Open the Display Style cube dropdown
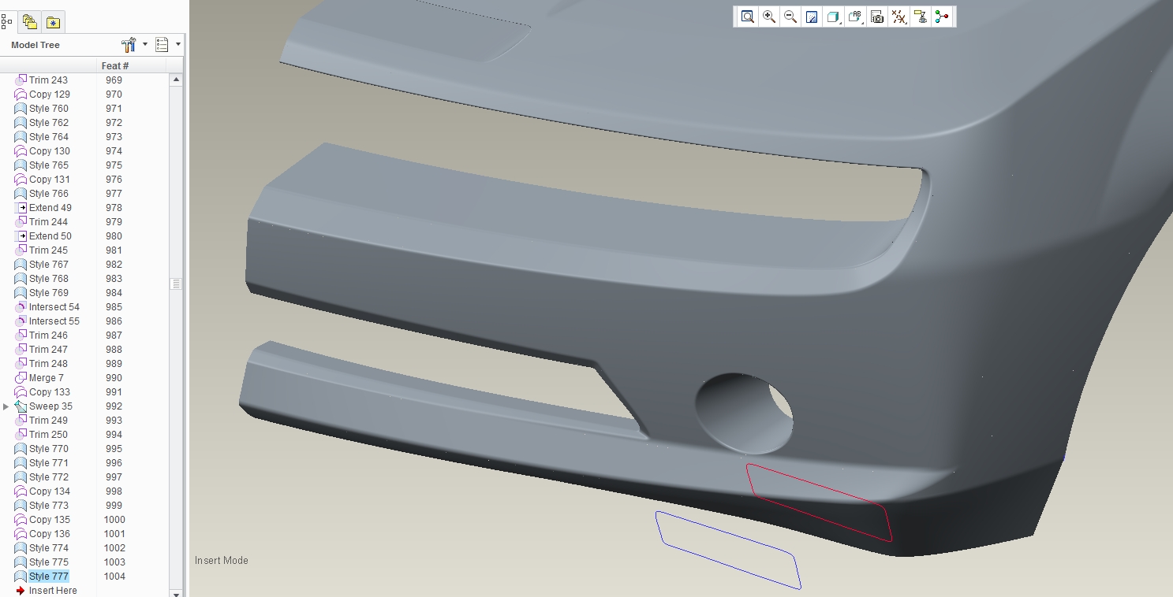This screenshot has width=1173, height=597. pos(834,17)
